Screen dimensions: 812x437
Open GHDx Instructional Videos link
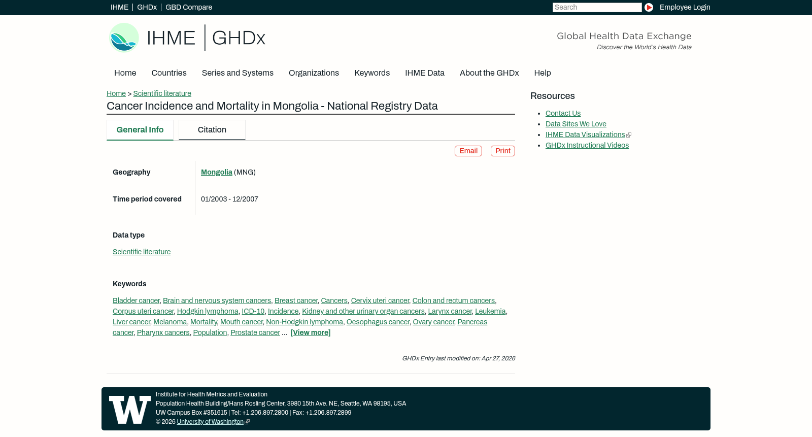coord(587,145)
